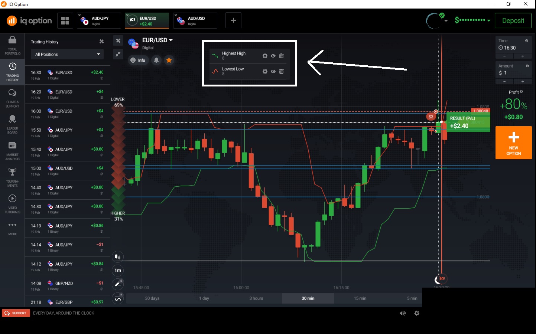This screenshot has width=536, height=334.
Task: Select the 15 min chart range
Action: pyautogui.click(x=360, y=298)
